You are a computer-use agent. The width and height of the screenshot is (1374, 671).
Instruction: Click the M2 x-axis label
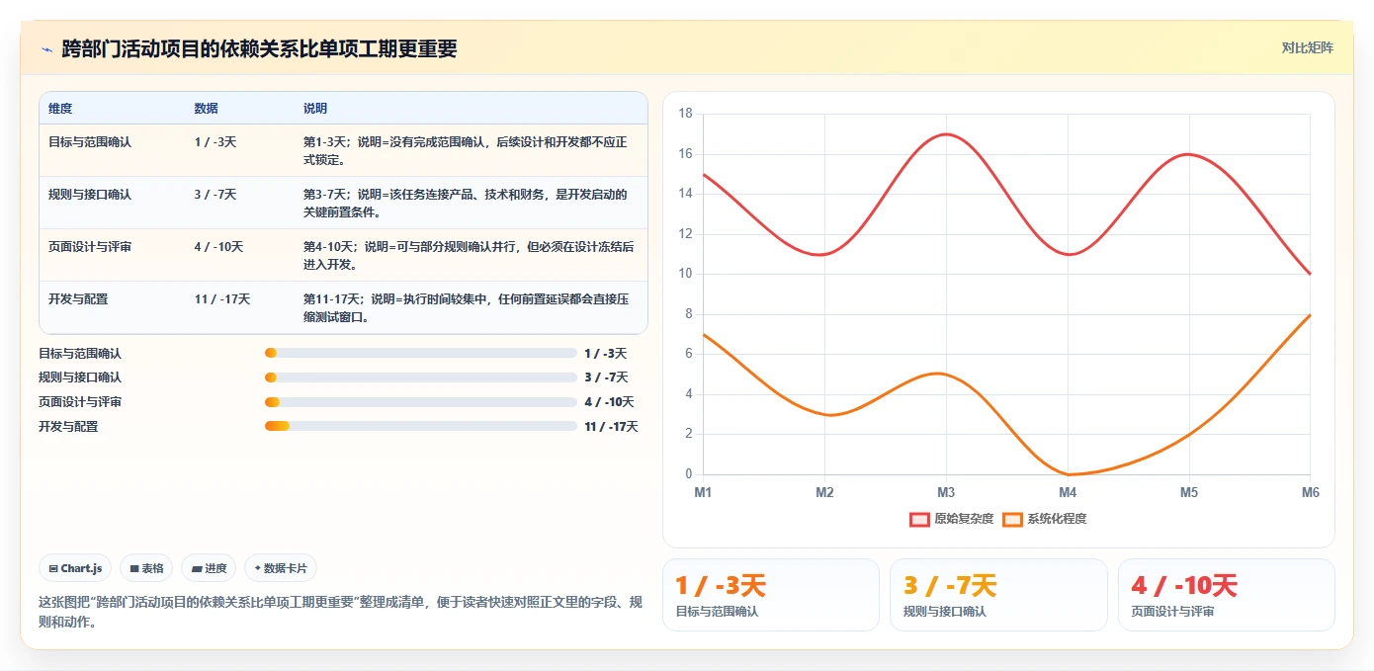(824, 492)
